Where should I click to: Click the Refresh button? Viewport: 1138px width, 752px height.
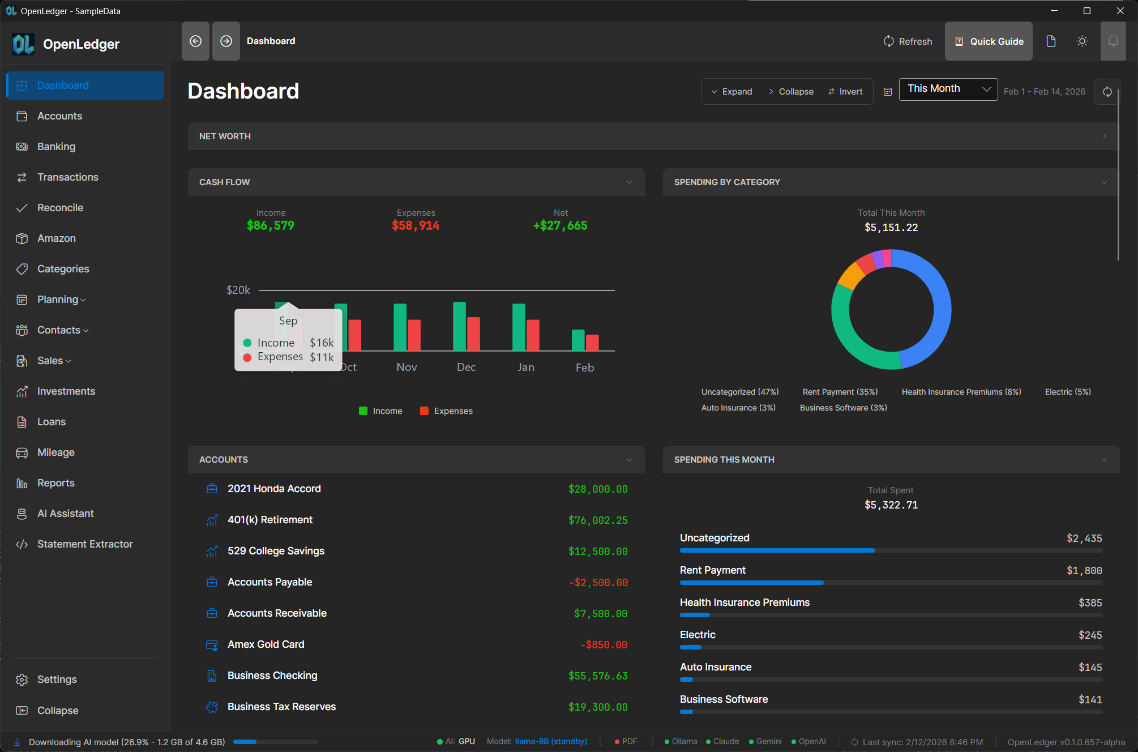coord(907,41)
